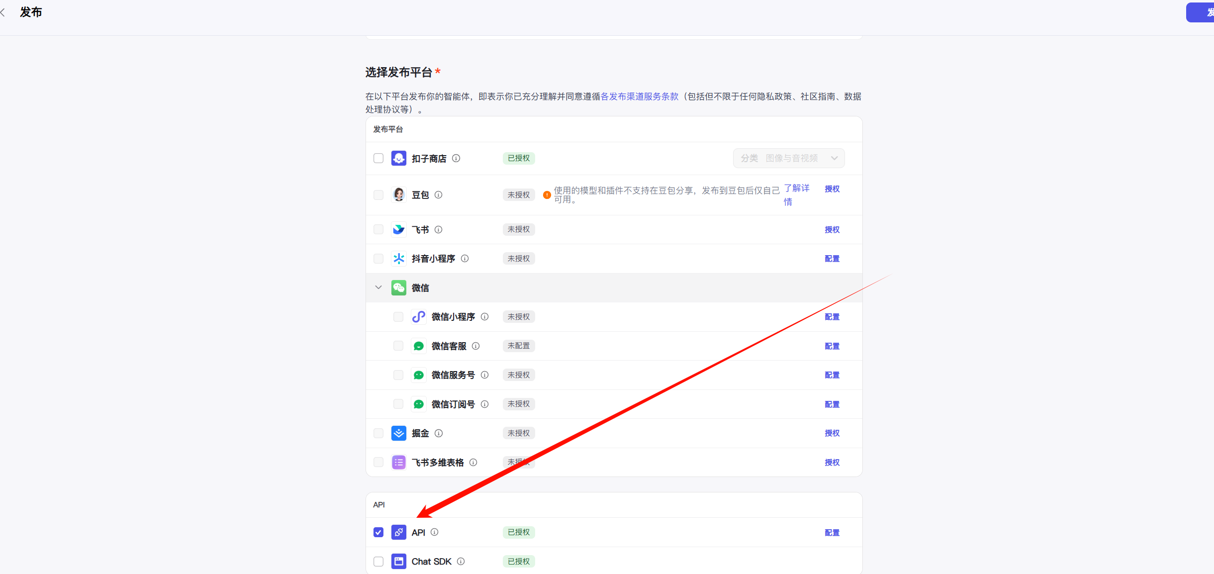The height and width of the screenshot is (574, 1214).
Task: Click the 飞书多维表格 purple icon
Action: tap(399, 463)
